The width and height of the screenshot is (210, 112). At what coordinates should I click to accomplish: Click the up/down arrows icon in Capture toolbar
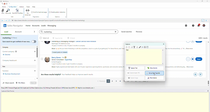[127, 47]
